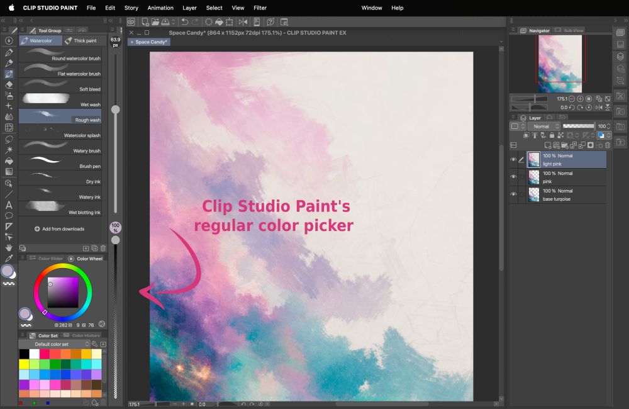Click New layer folder icon in Layer panel
The image size is (629, 409).
point(565,145)
